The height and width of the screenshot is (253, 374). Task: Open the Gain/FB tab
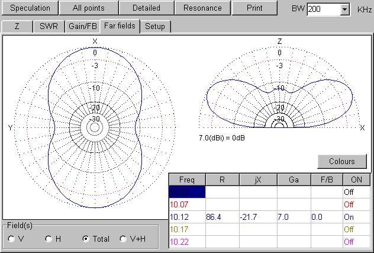click(x=82, y=27)
